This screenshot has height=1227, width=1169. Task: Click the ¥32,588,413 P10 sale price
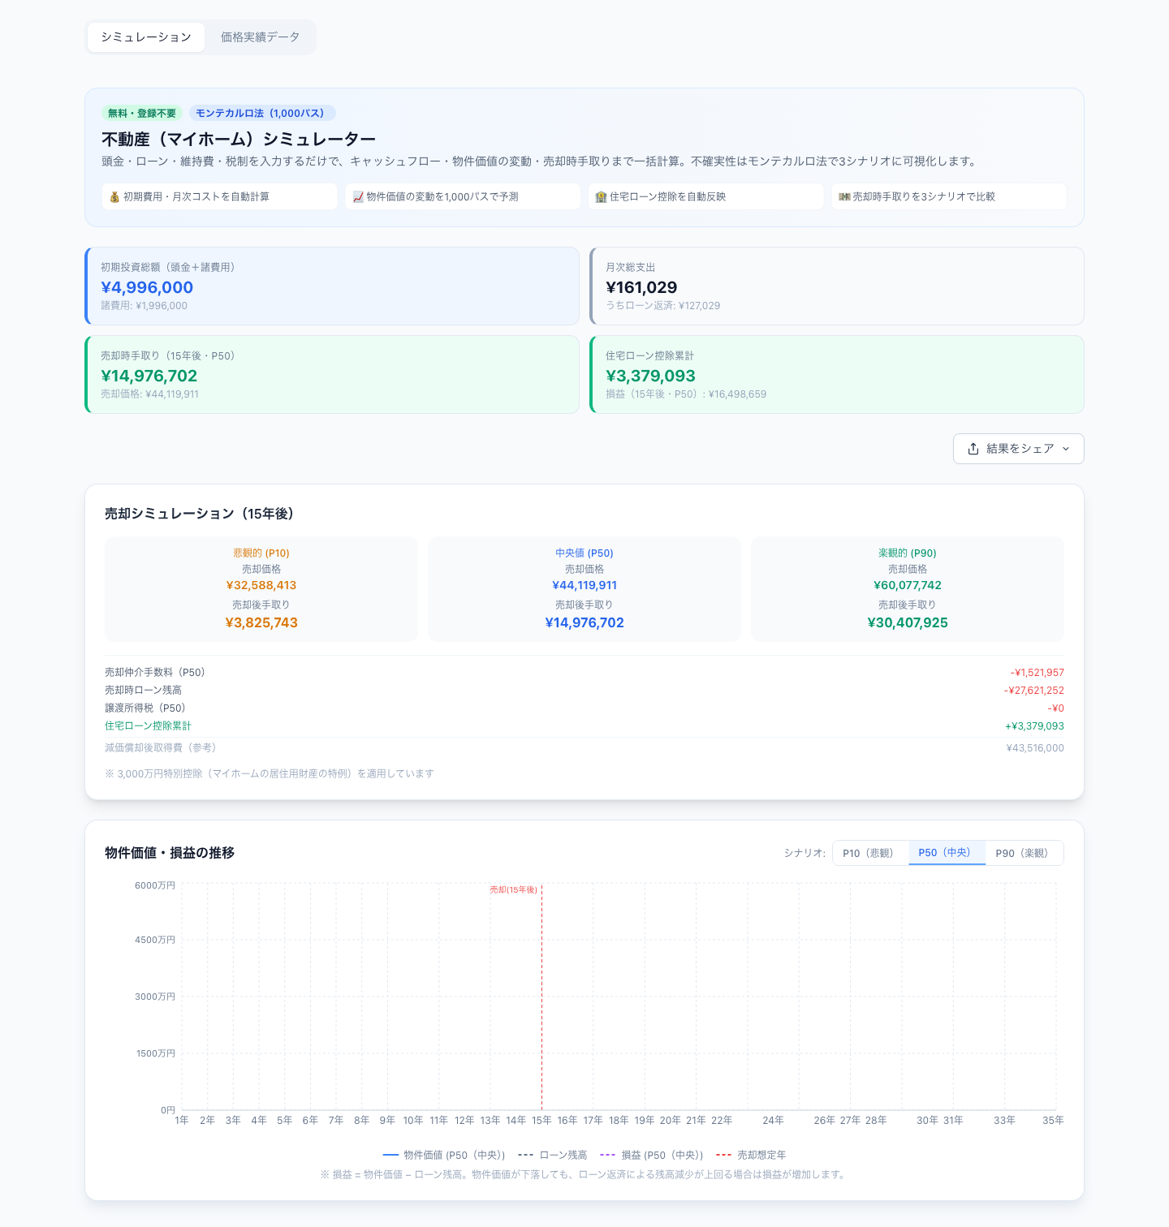pos(261,586)
